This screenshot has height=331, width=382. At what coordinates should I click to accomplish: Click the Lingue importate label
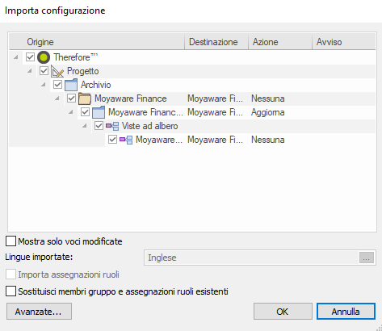pyautogui.click(x=39, y=257)
